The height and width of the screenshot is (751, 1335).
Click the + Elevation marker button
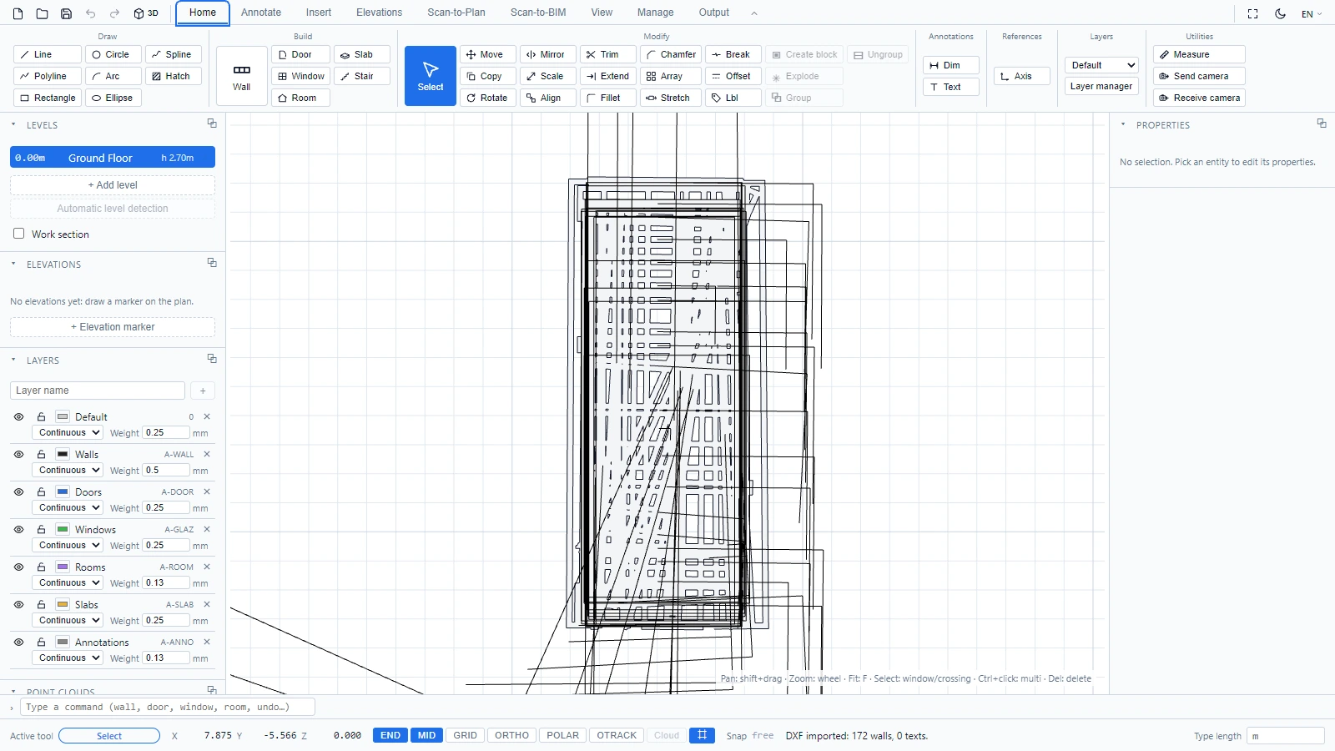coord(113,327)
